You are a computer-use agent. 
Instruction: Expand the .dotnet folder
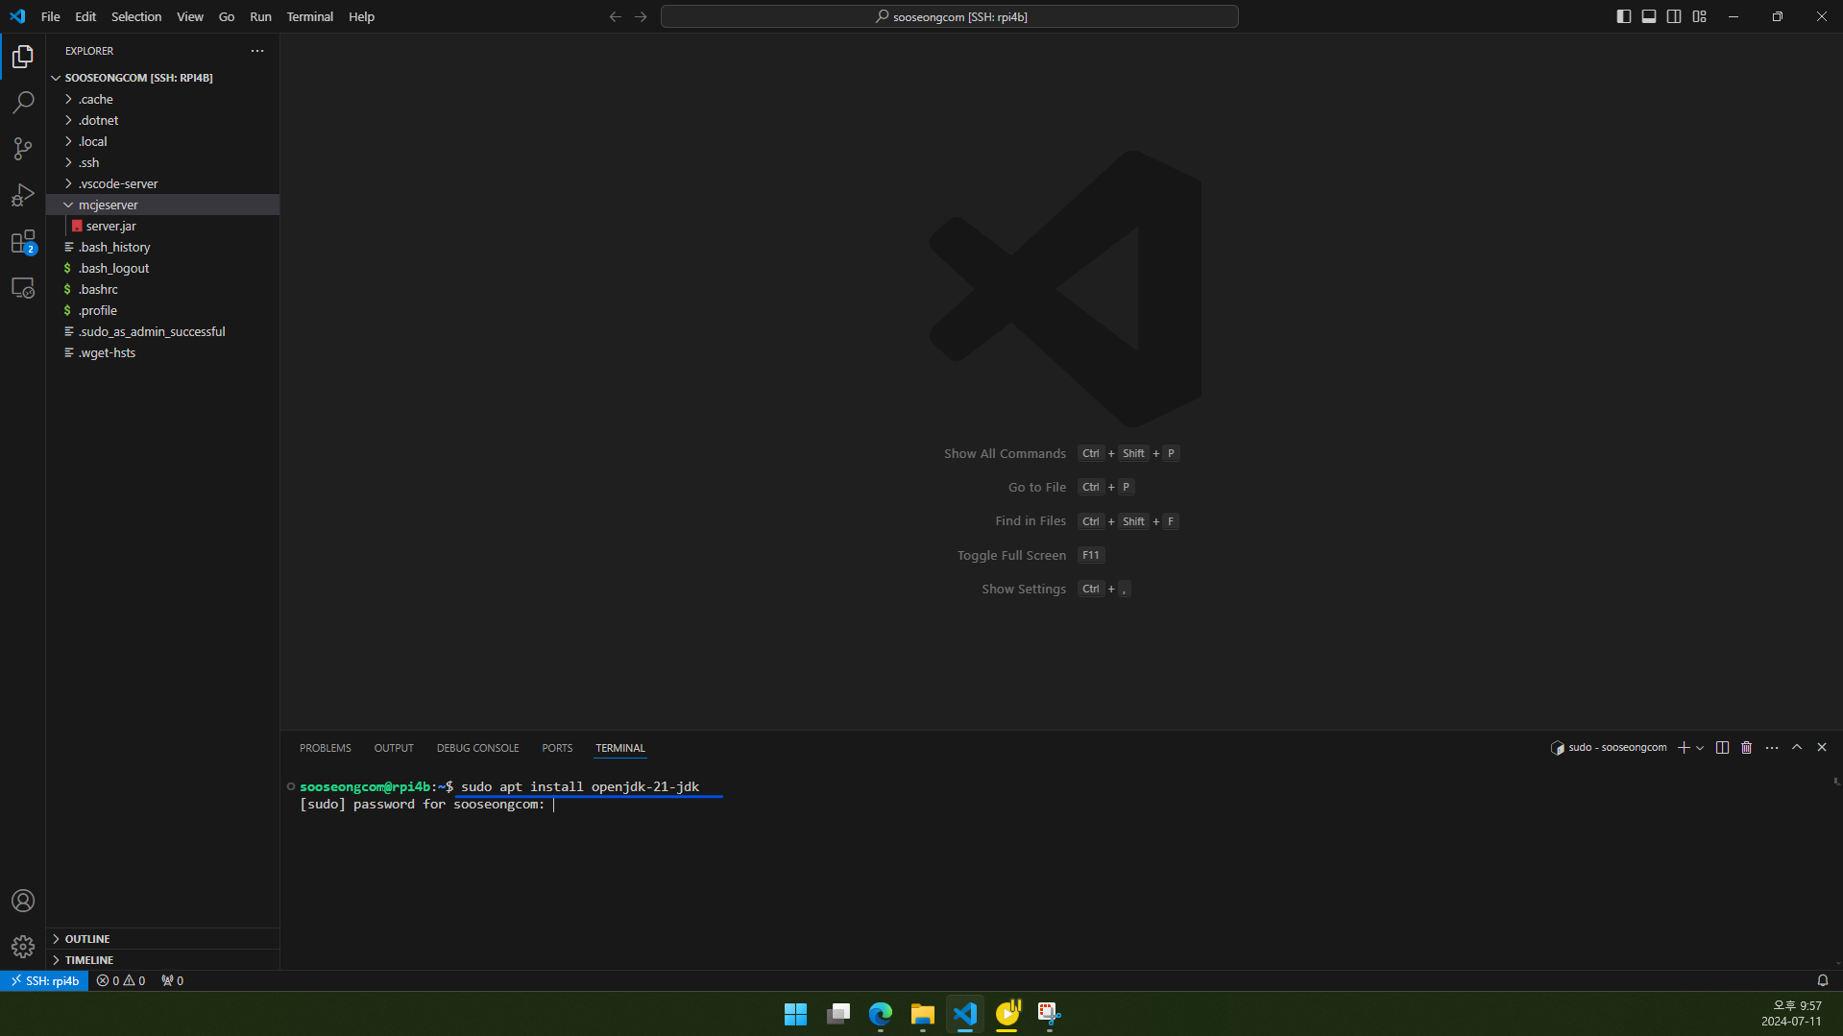[x=163, y=120]
